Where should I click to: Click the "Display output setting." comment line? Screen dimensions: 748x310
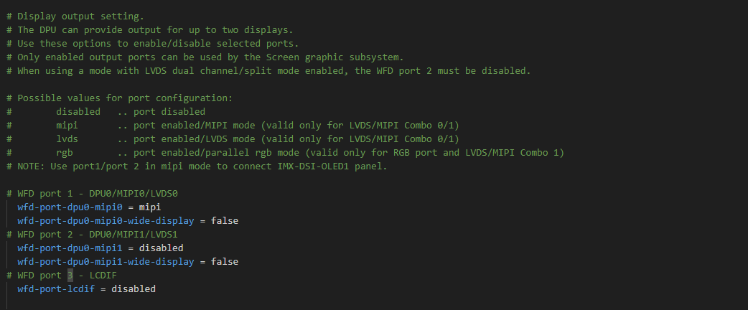pyautogui.click(x=80, y=16)
